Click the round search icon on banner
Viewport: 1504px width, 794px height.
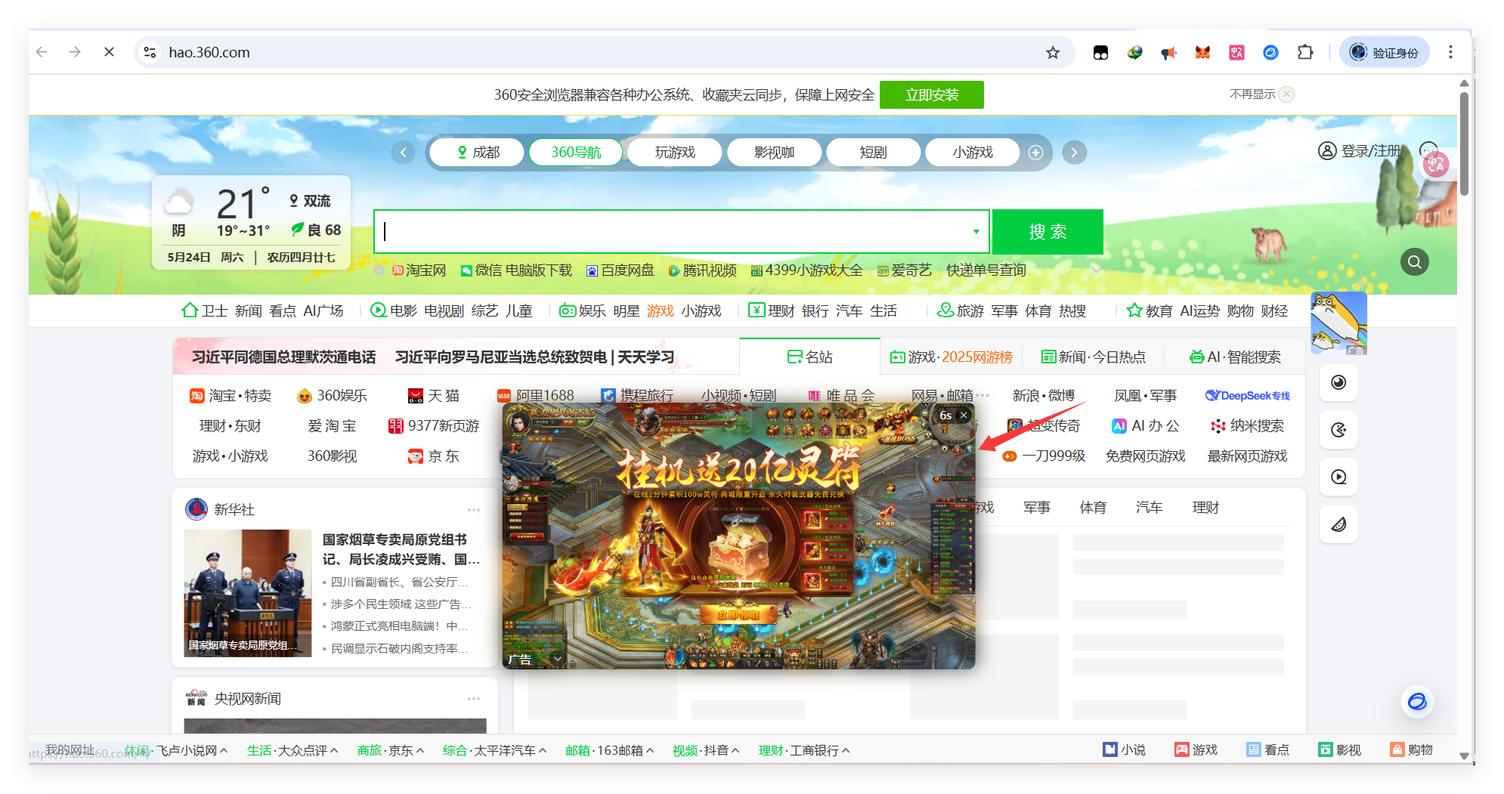pyautogui.click(x=1414, y=262)
